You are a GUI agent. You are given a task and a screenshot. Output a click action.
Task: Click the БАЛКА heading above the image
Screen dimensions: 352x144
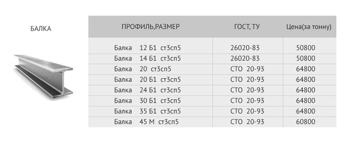click(41, 29)
